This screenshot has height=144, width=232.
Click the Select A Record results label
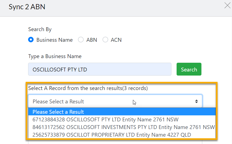pyautogui.click(x=88, y=88)
